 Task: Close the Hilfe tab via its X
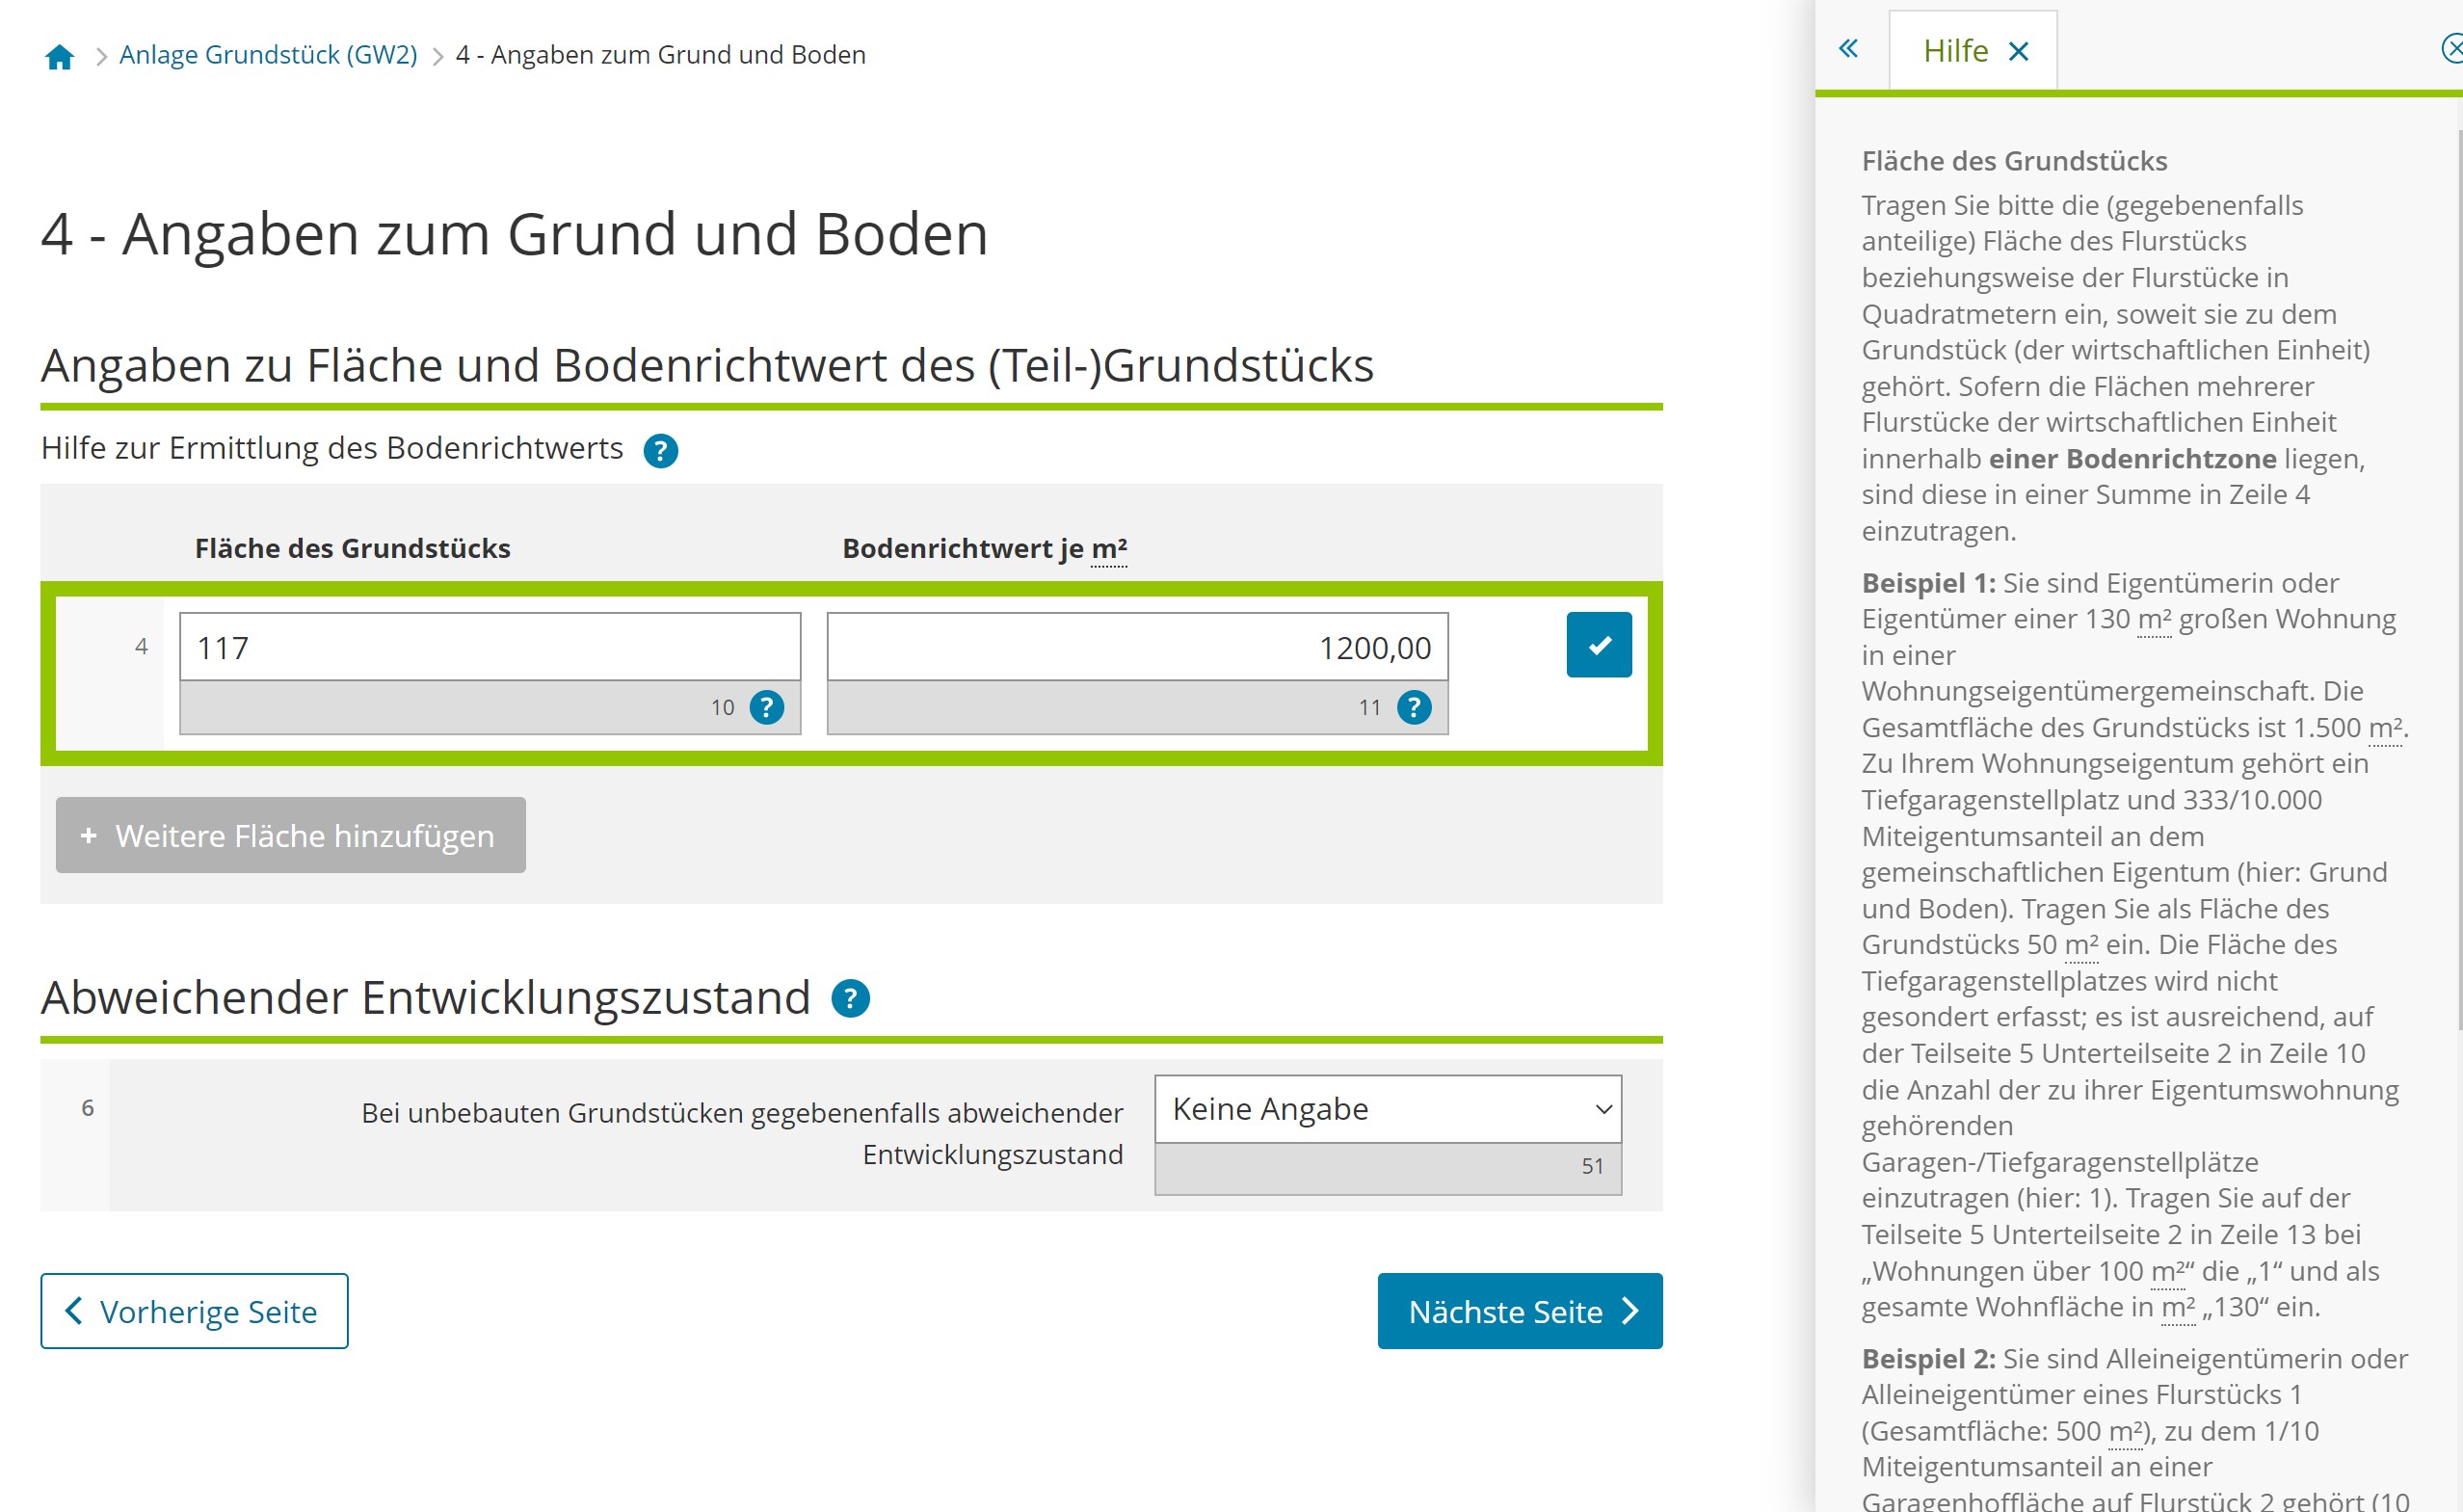click(x=2018, y=50)
